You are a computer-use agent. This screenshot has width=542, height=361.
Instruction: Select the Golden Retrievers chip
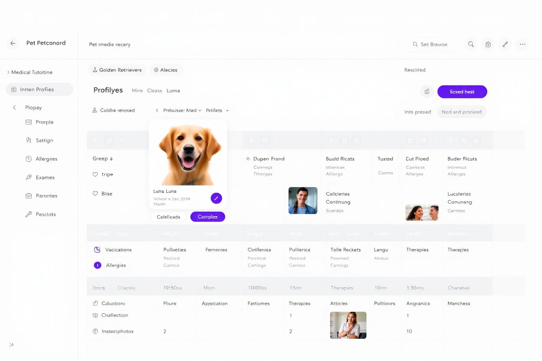(117, 70)
